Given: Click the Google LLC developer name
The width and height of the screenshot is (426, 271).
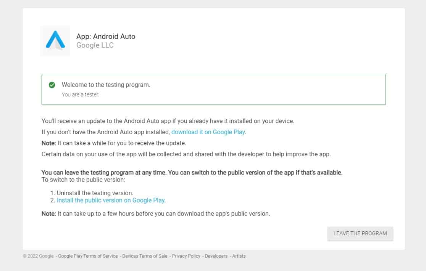Looking at the screenshot, I should [x=95, y=45].
